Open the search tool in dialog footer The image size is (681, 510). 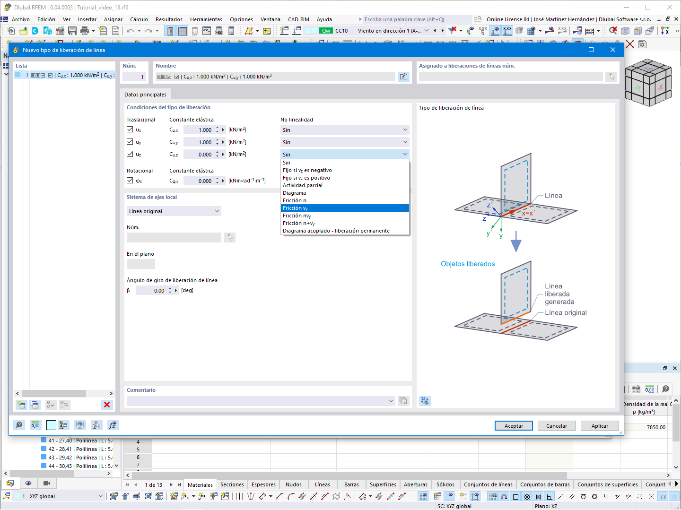19,425
